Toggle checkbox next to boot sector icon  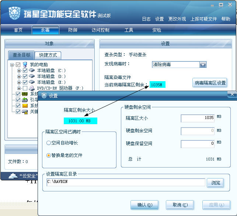[x=18, y=100]
